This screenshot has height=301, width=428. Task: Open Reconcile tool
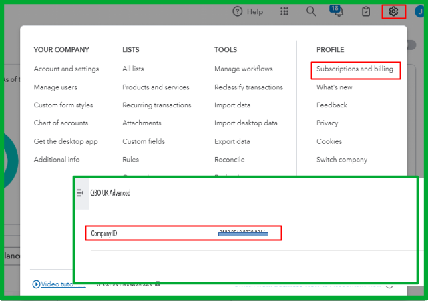[229, 160]
